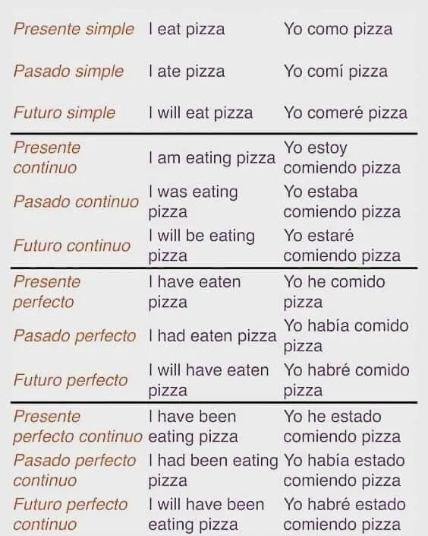This screenshot has height=536, width=428.
Task: Select the 'Presente continuo' label
Action: click(x=47, y=158)
